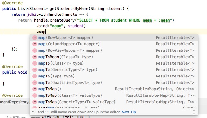Select mapToMap(Class<T> valueType) suggestion
The height and width of the screenshot is (118, 207).
tap(114, 95)
